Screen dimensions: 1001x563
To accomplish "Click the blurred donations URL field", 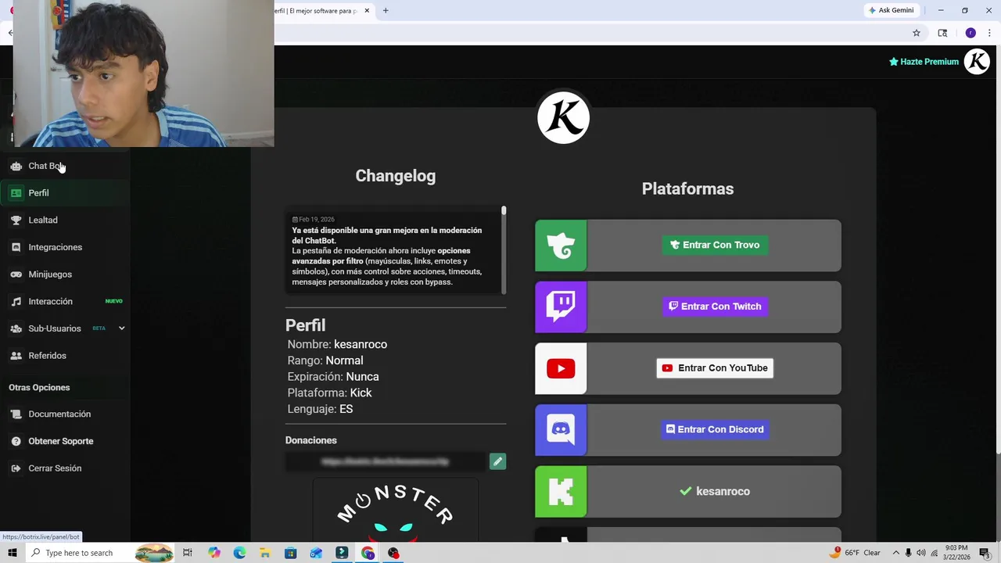I will (x=386, y=461).
